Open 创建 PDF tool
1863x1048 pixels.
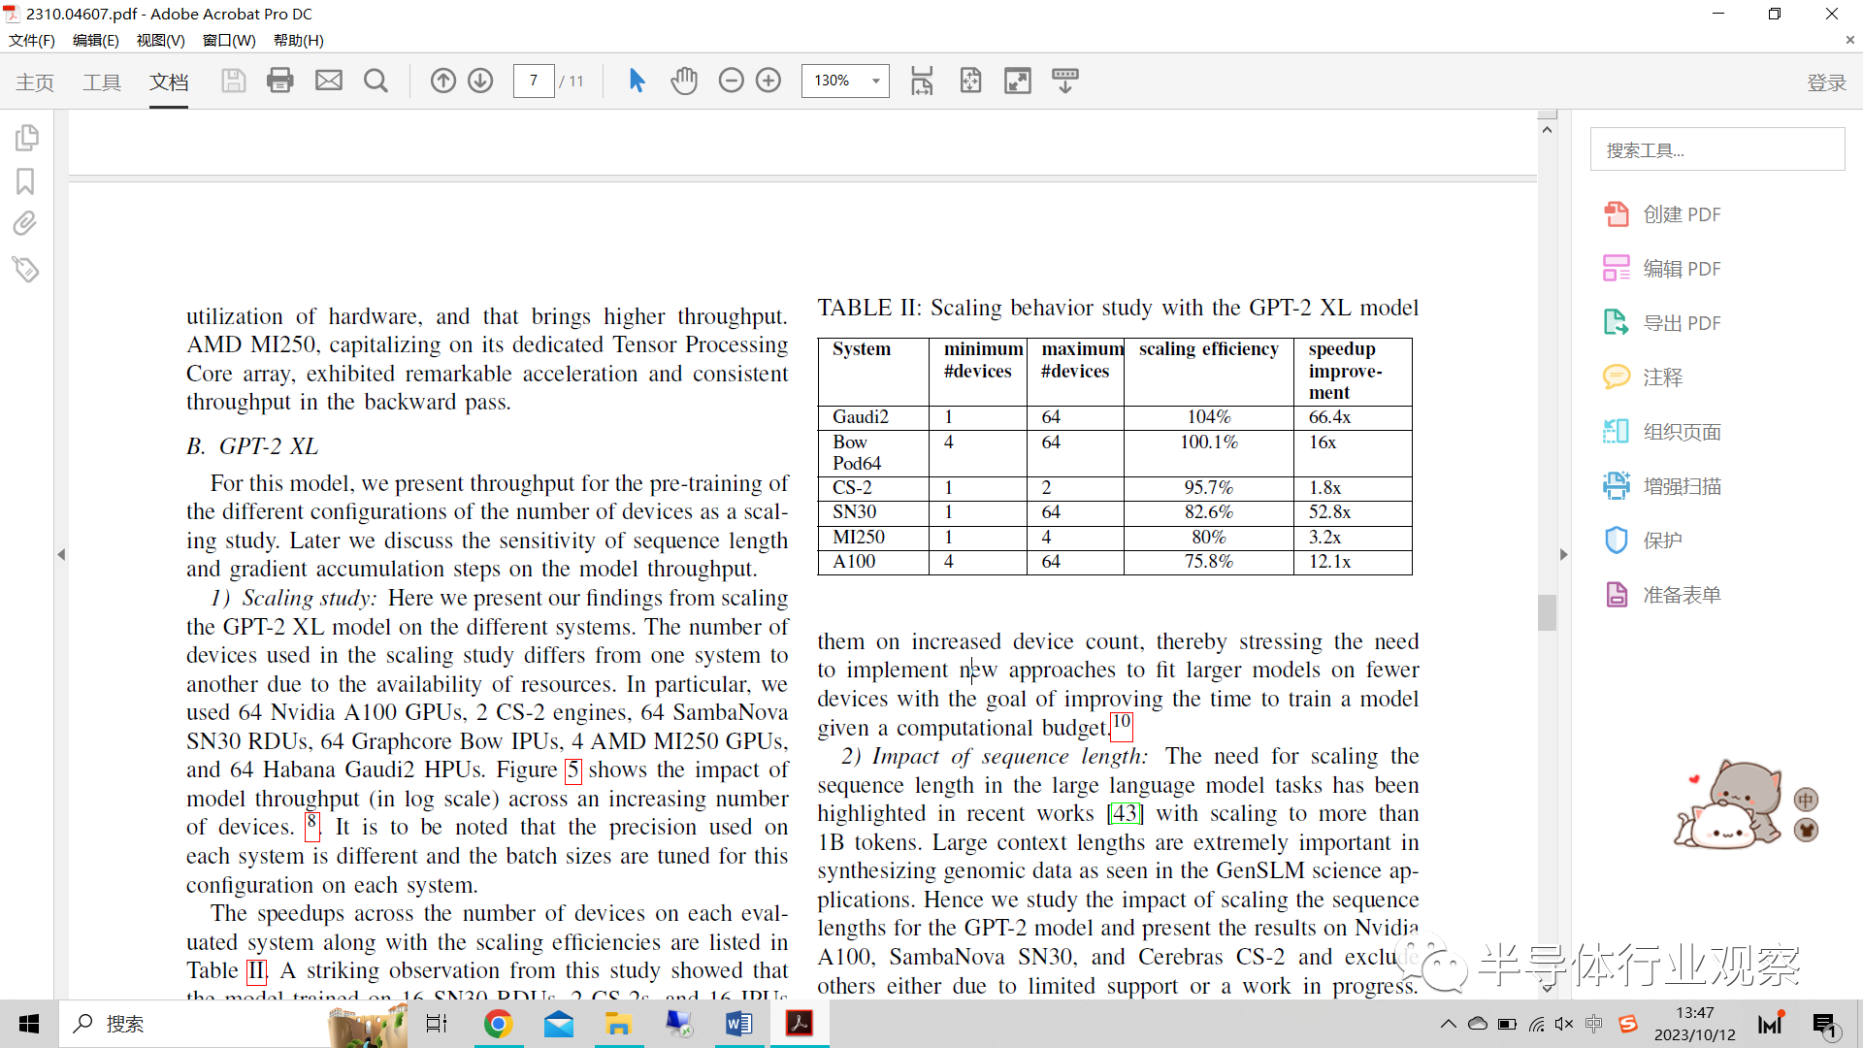(x=1661, y=214)
